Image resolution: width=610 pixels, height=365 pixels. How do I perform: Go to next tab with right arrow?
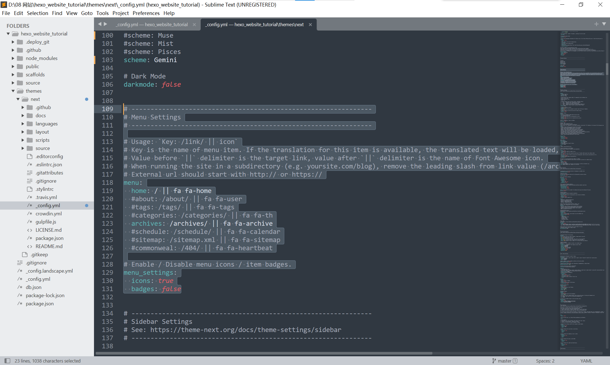(105, 24)
